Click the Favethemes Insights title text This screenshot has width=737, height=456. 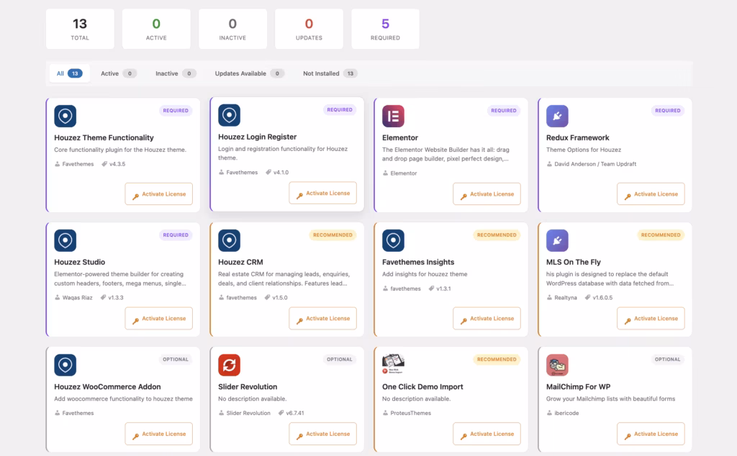point(418,262)
